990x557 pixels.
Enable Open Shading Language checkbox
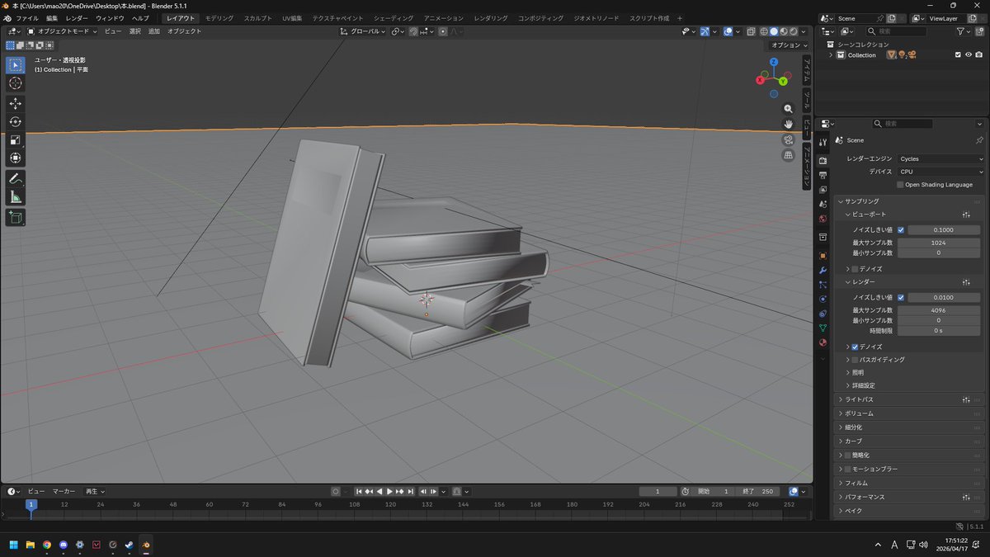[x=901, y=185]
